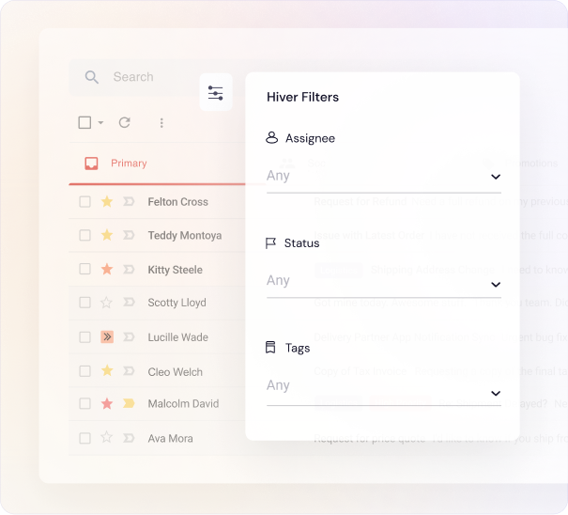568x515 pixels.
Task: Select Felton Cross email checkbox
Action: 84,202
